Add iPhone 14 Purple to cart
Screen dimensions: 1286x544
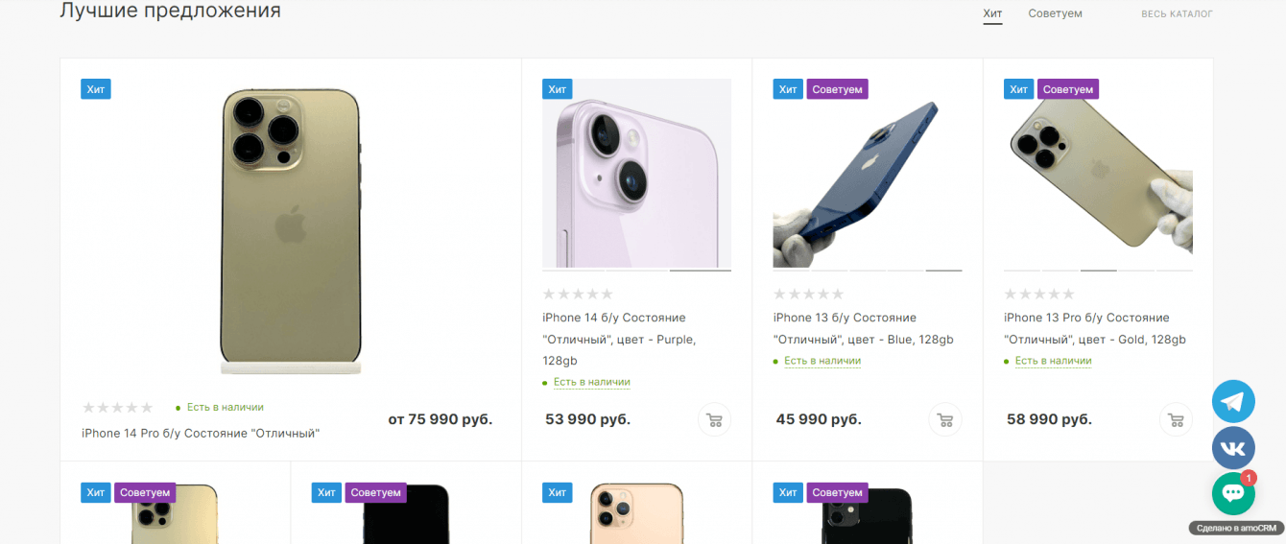click(714, 419)
